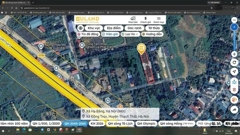Reload the page in the browser

click(x=12, y=8)
